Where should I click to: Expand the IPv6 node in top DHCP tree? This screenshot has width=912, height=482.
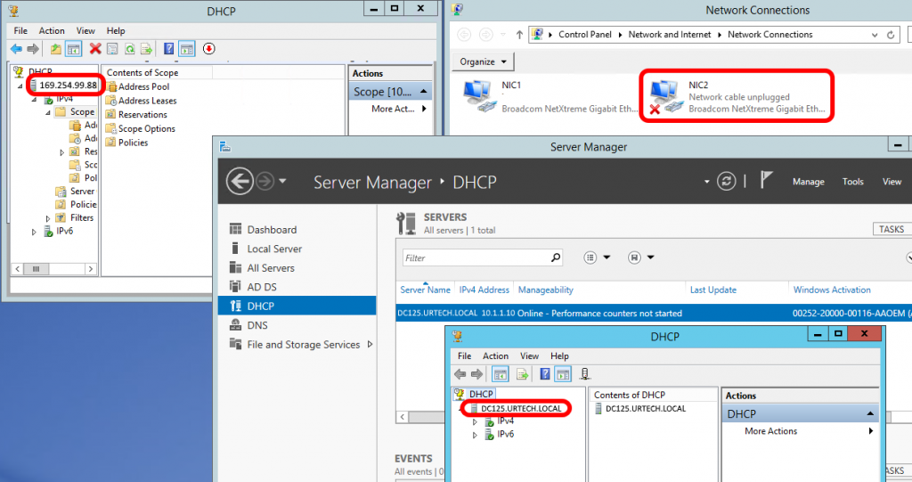[x=36, y=232]
